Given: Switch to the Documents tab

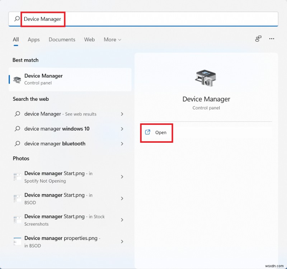Looking at the screenshot, I should (62, 39).
